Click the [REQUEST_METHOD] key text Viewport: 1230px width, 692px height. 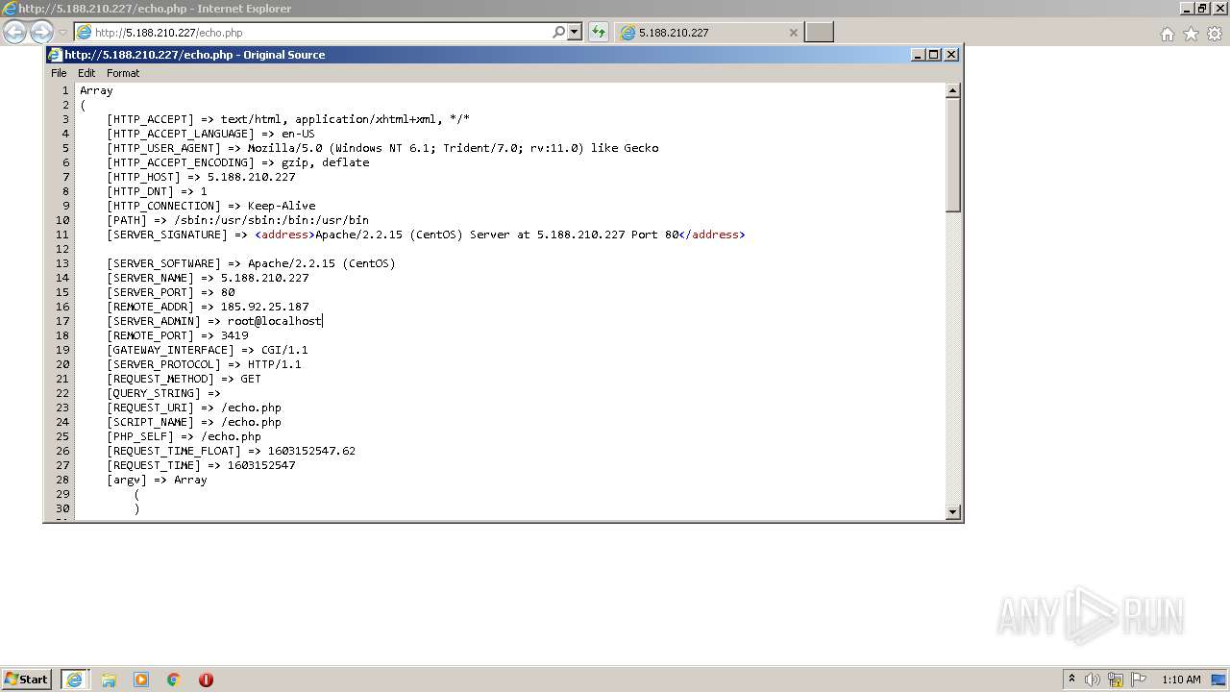click(161, 379)
